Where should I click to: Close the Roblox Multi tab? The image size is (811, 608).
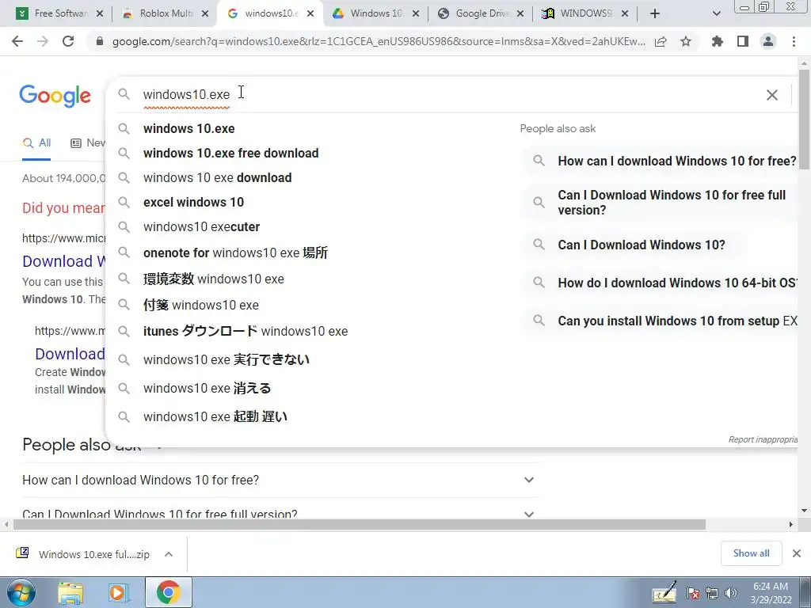pos(205,13)
